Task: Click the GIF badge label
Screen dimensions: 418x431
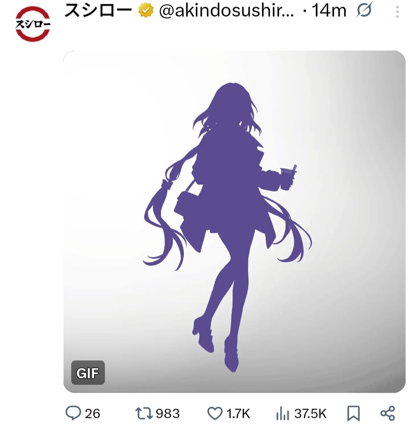Action: pyautogui.click(x=88, y=373)
